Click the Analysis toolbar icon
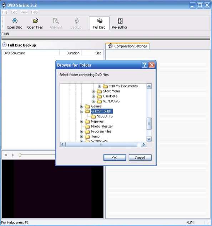The height and width of the screenshot is (226, 212). 56,21
